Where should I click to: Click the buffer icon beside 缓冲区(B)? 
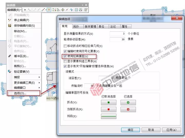[x=10, y=56]
